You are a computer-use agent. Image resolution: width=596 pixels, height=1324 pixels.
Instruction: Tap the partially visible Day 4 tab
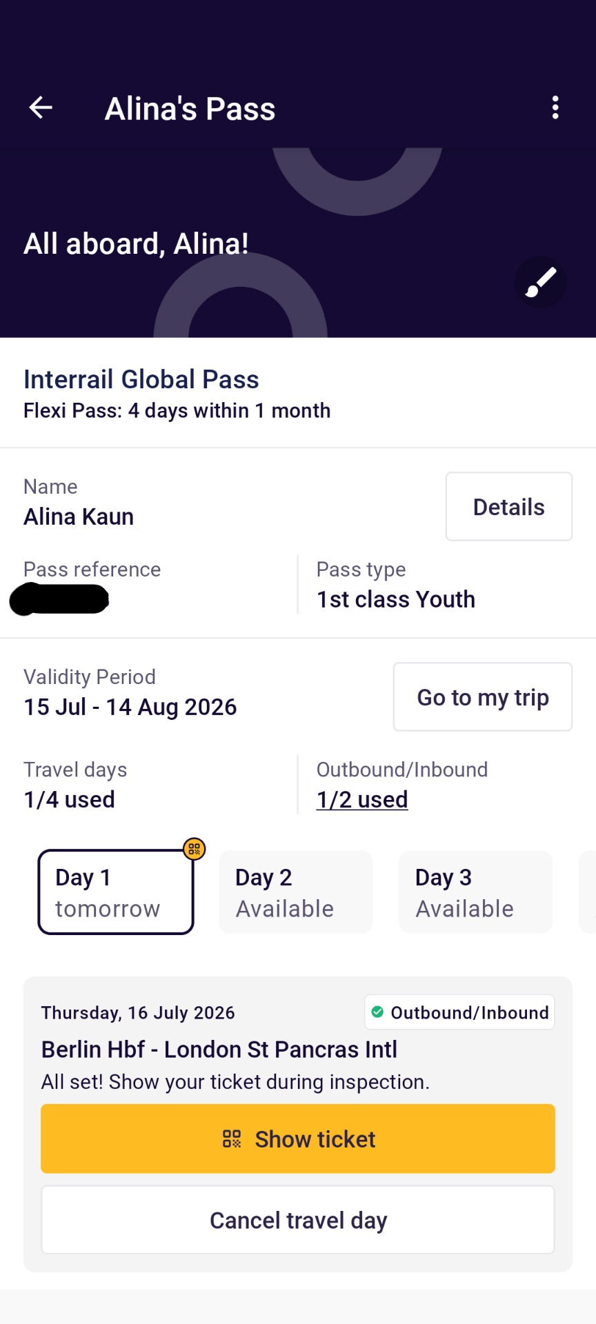pos(588,892)
